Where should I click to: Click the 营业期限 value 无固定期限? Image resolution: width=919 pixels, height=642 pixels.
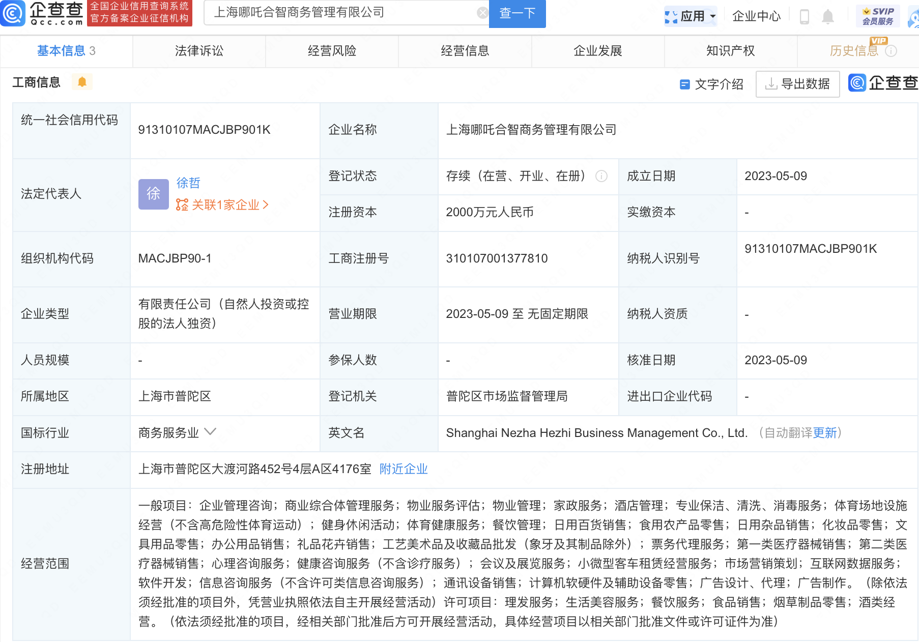click(558, 314)
